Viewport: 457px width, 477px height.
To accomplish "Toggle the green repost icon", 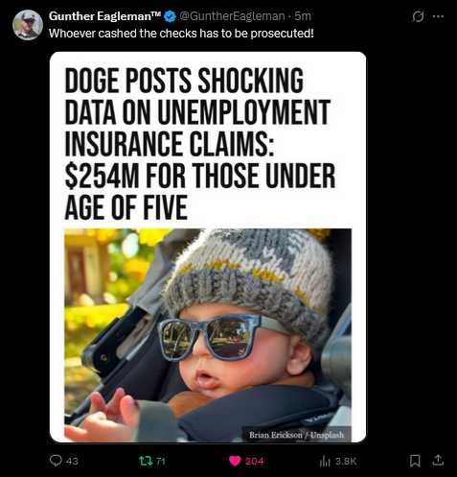I will (146, 461).
